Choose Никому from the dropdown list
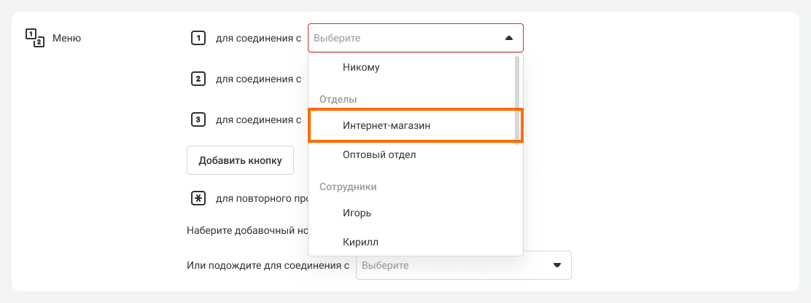Viewport: 811px width, 303px height. (361, 67)
